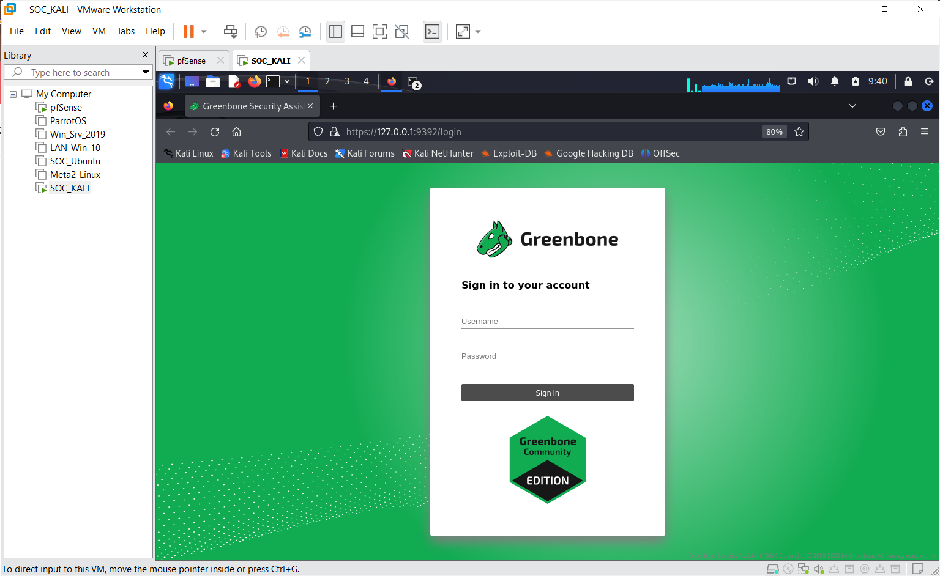Close the Library panel
Image resolution: width=940 pixels, height=576 pixels.
coord(145,55)
